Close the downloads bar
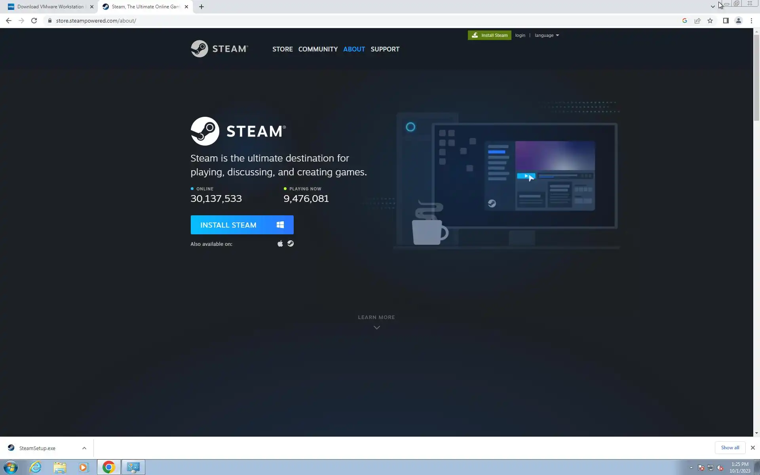The height and width of the screenshot is (475, 760). click(x=752, y=448)
